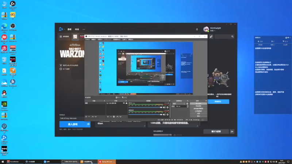This screenshot has height=164, width=292.
Task: Open game settings gear beside Play button
Action: (88, 124)
